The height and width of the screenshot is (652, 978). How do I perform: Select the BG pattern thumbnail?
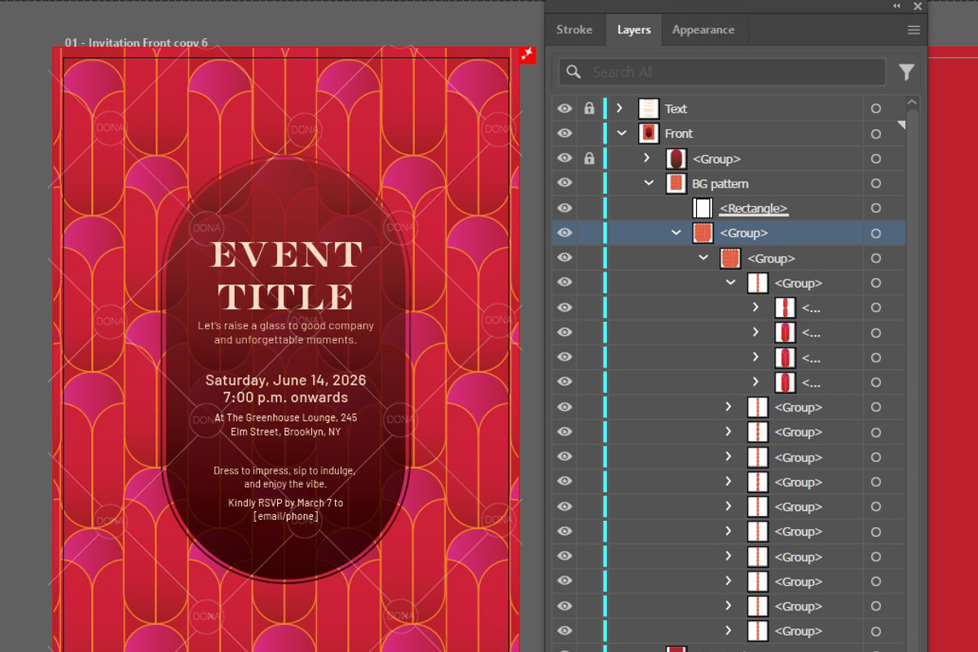coord(676,183)
